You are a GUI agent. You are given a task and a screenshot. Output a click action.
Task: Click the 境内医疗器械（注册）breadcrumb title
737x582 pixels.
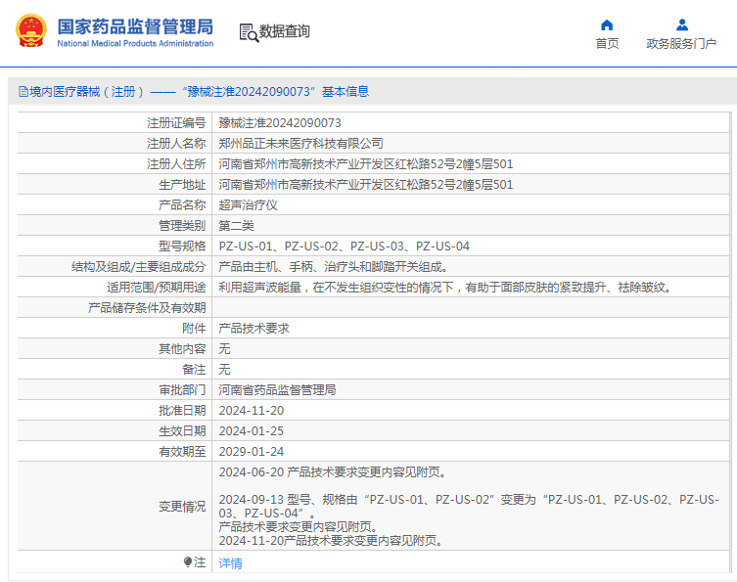point(86,92)
